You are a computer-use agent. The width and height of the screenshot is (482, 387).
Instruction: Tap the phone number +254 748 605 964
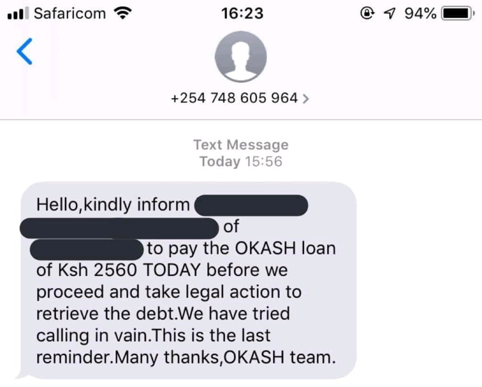point(234,98)
